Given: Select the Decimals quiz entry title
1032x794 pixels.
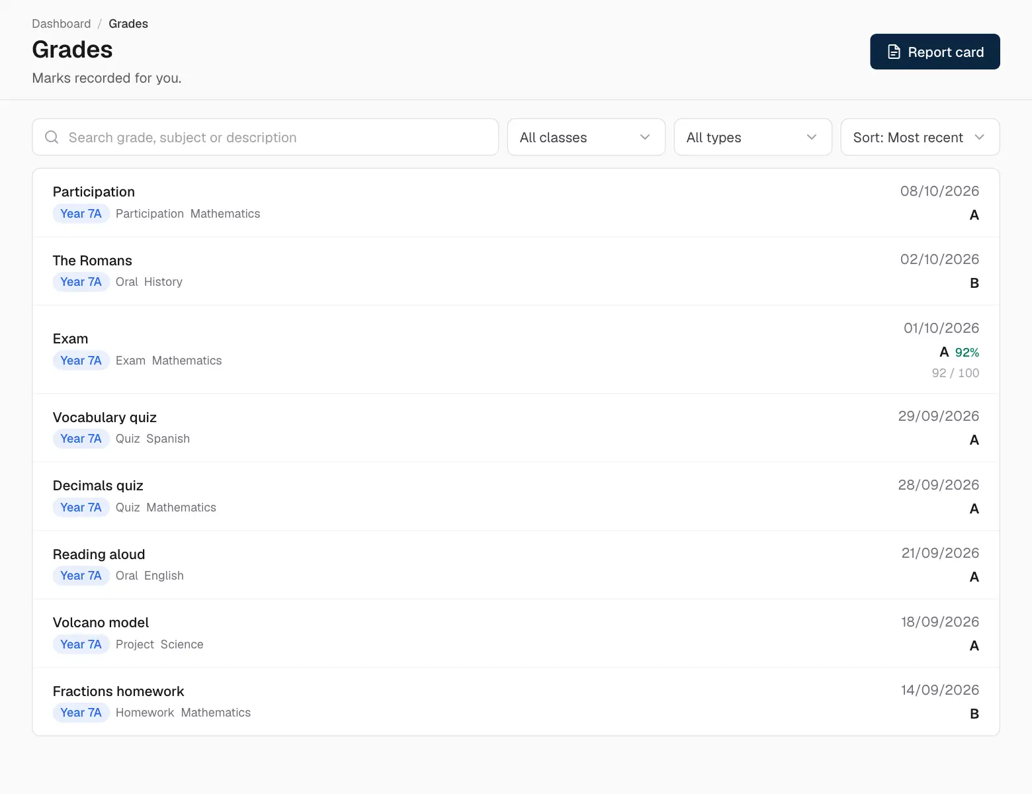Looking at the screenshot, I should [98, 486].
